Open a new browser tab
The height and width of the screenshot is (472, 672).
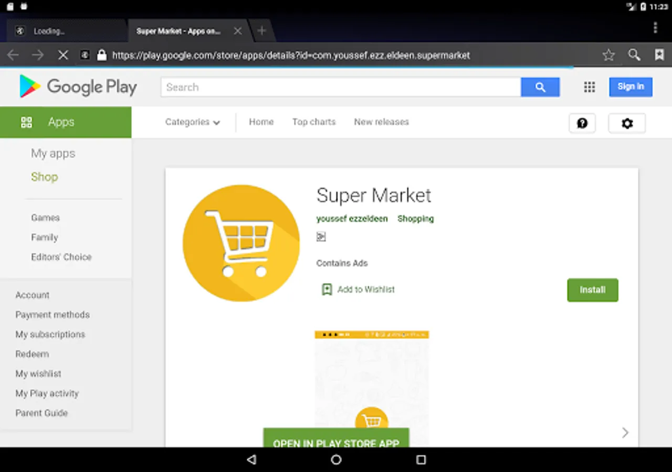[x=261, y=31]
